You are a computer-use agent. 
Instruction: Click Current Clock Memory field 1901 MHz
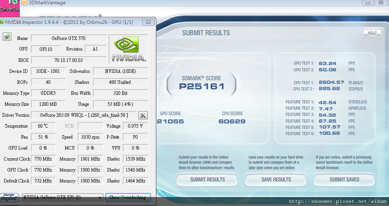[90, 159]
